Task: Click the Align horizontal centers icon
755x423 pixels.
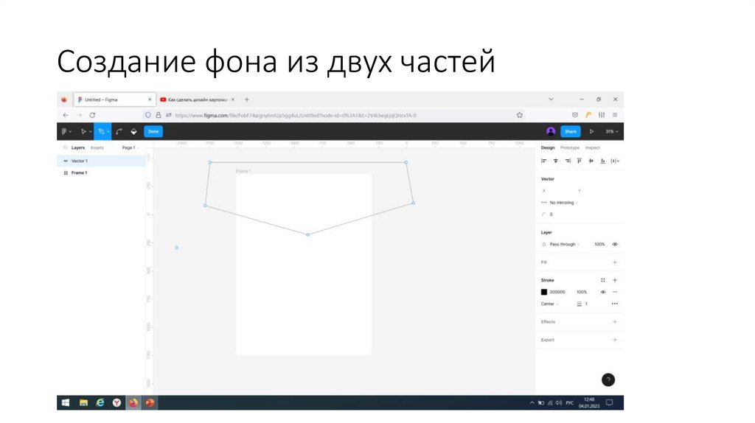Action: pos(556,161)
